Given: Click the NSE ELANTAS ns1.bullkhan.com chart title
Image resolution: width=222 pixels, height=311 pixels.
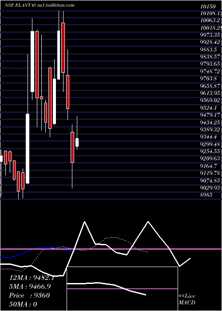Looking at the screenshot, I should (40, 5).
